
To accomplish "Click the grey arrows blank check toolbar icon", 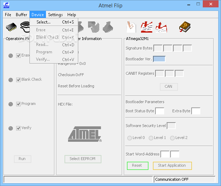I will (93, 27).
